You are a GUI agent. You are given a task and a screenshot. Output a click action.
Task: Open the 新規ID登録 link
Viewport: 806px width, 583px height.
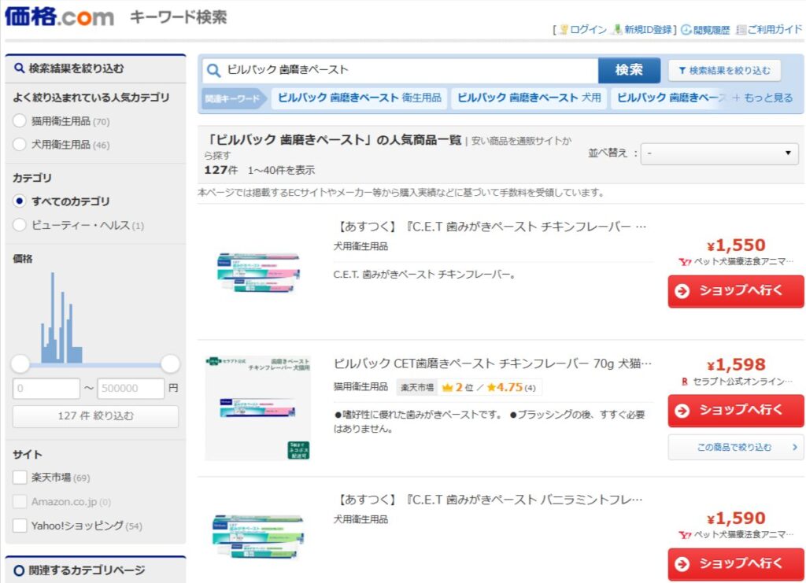[648, 30]
